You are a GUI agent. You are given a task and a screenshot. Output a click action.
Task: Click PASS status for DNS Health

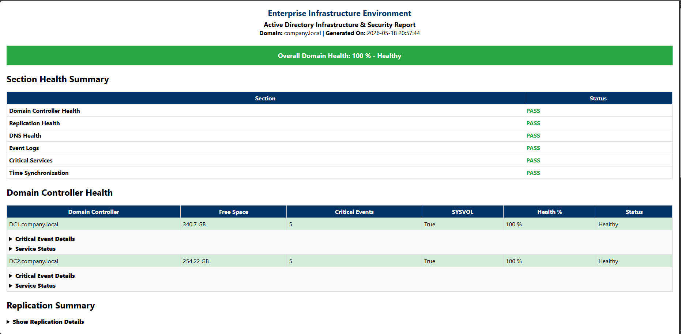[x=533, y=135]
